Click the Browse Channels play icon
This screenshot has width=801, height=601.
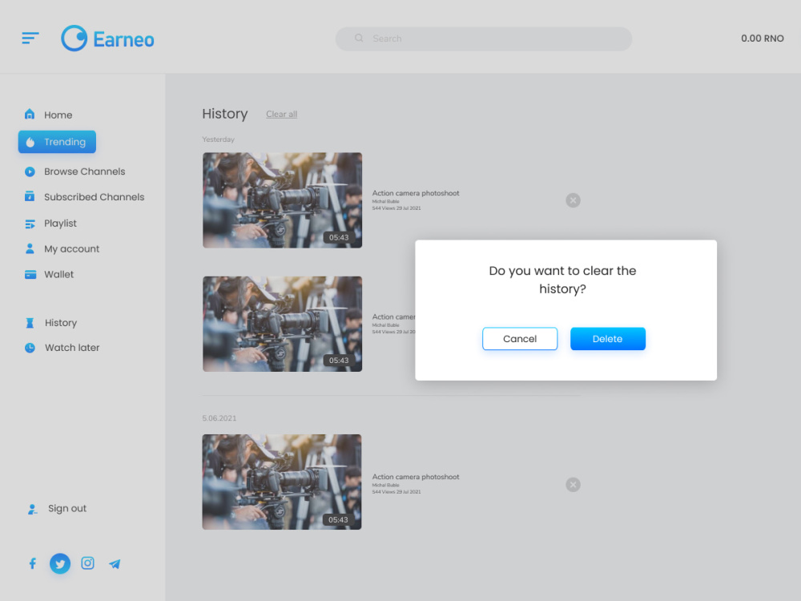[30, 171]
